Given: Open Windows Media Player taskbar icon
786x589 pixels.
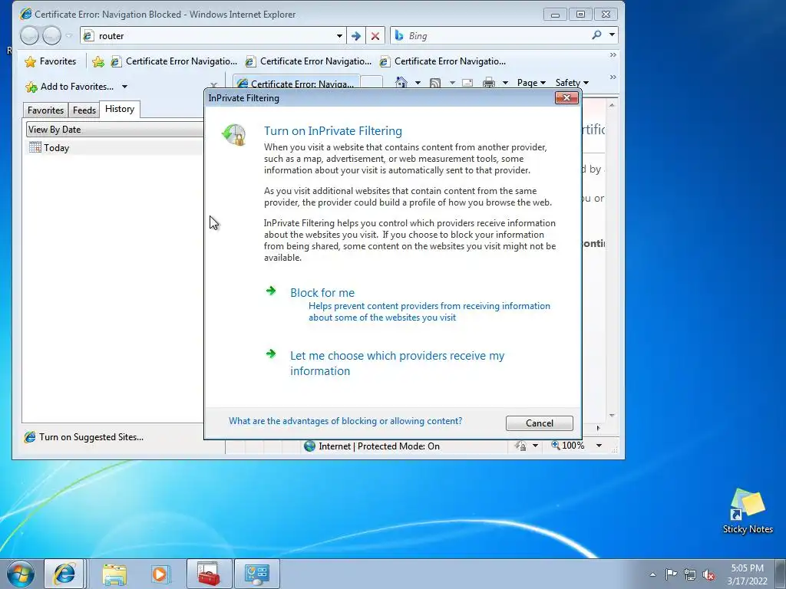Looking at the screenshot, I should [x=160, y=574].
